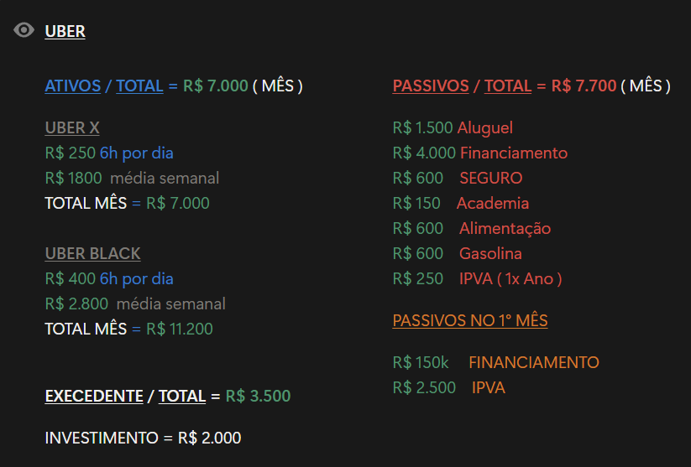
Task: Click the Gasolina expense line
Action: (457, 253)
